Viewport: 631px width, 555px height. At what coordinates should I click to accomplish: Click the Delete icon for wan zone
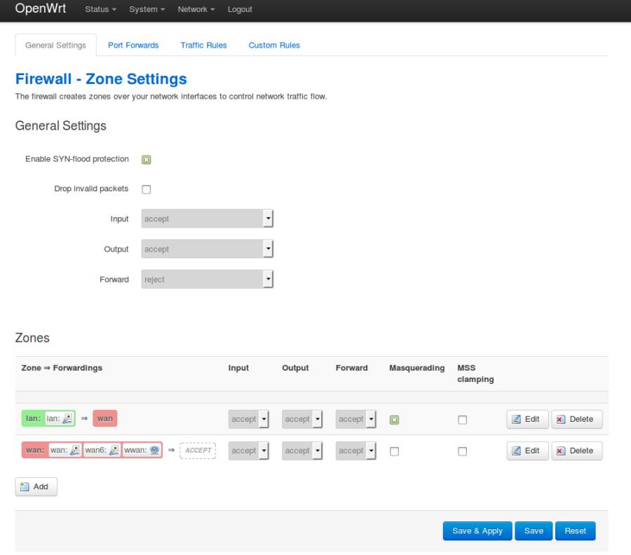point(561,451)
